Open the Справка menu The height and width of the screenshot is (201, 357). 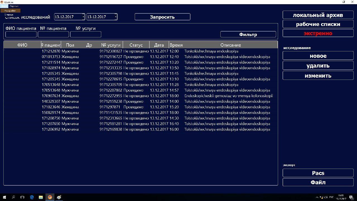tap(14, 6)
